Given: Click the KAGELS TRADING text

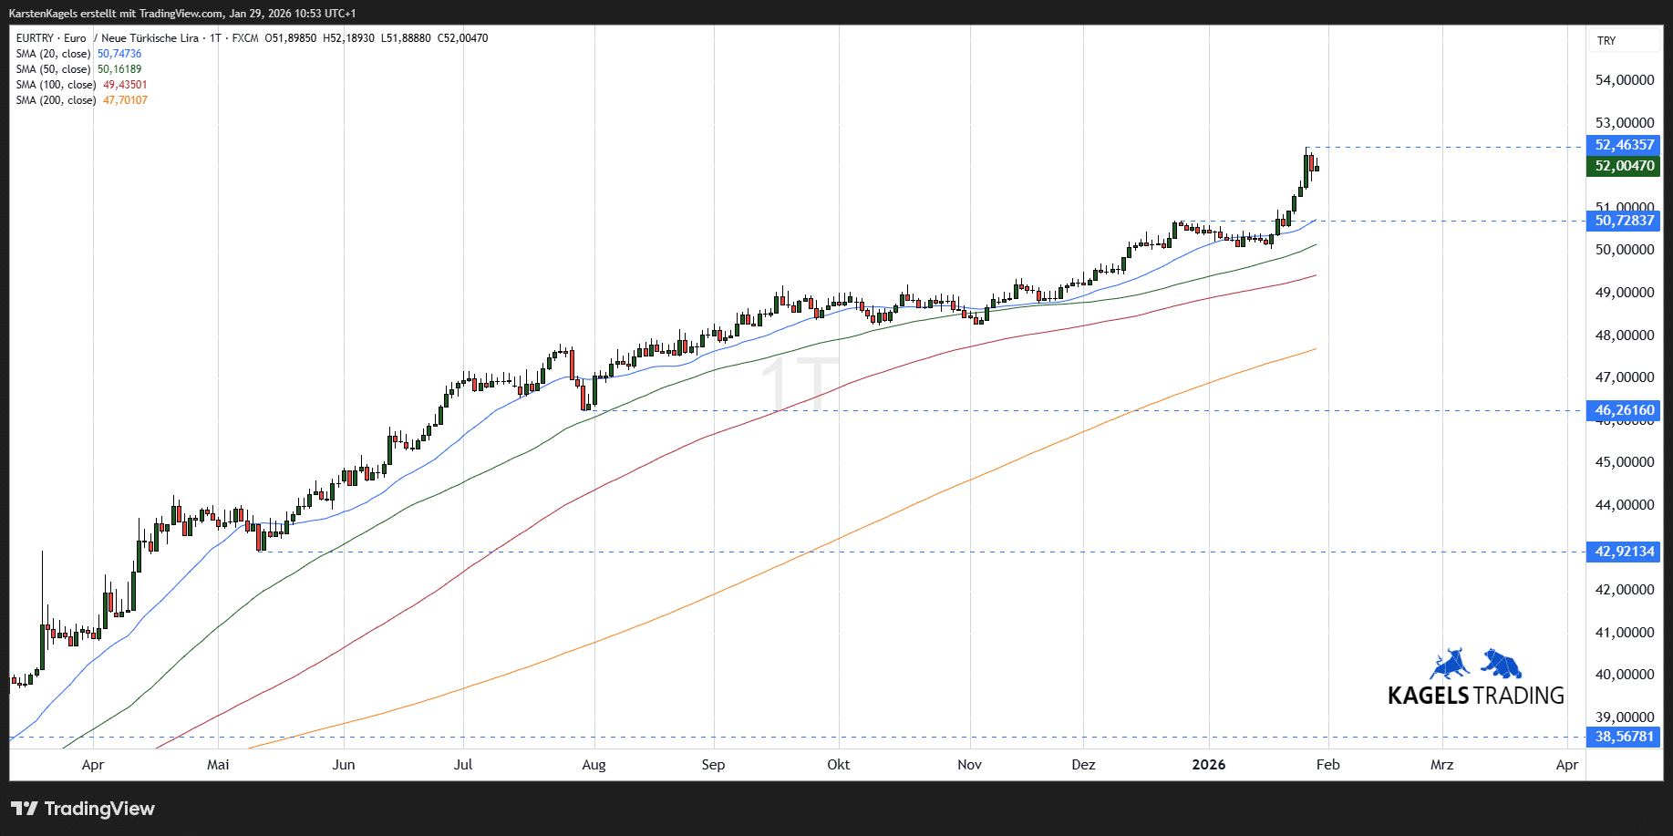Looking at the screenshot, I should tap(1475, 696).
